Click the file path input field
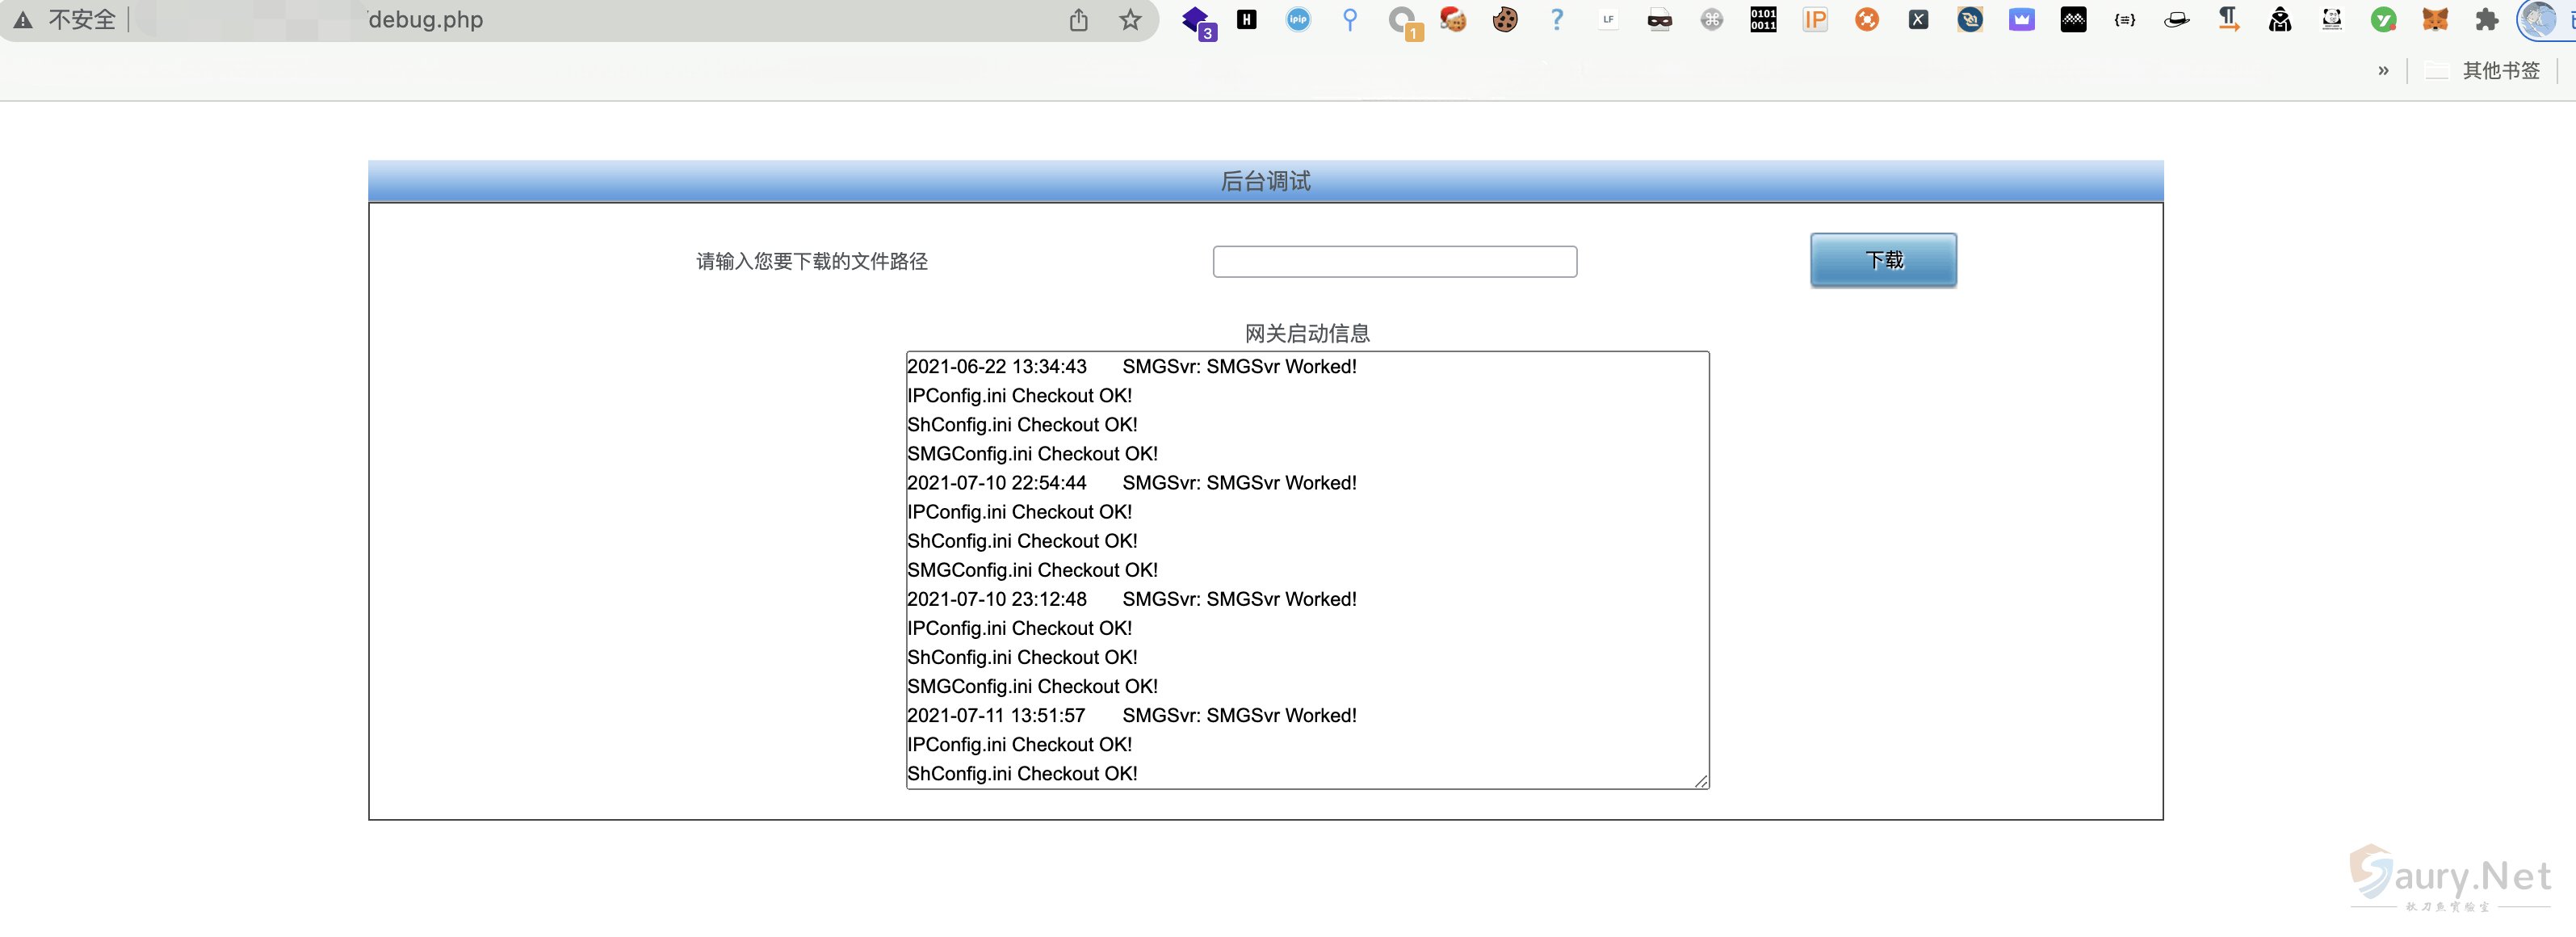Viewport: 2576px width, 937px height. tap(1394, 261)
